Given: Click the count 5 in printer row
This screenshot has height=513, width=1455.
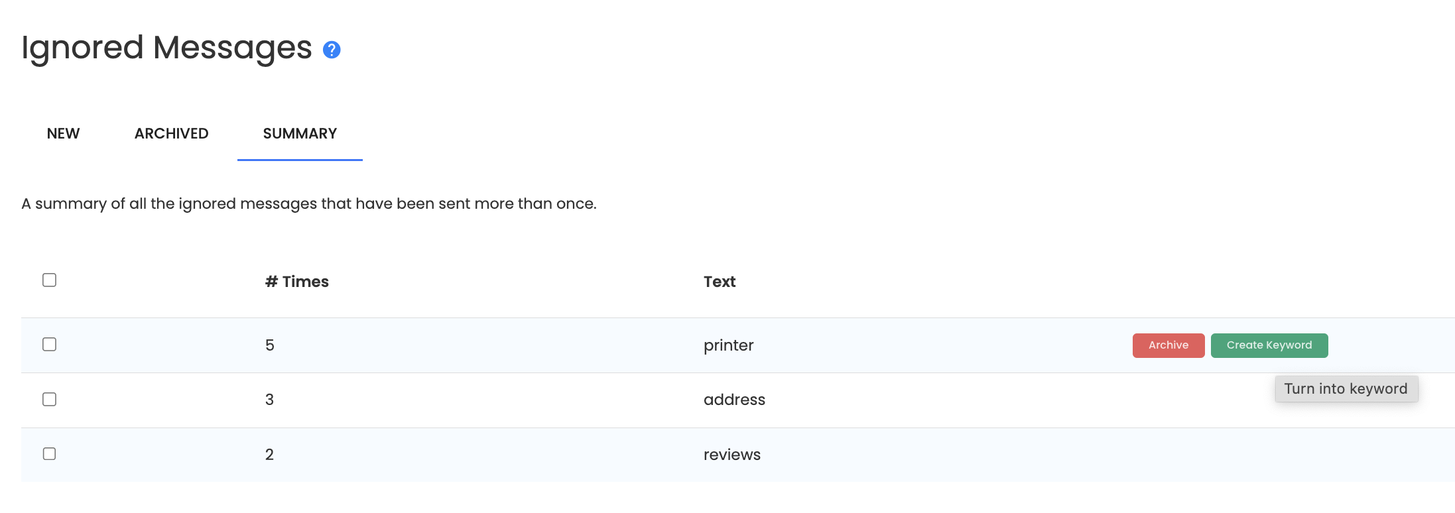Looking at the screenshot, I should (269, 345).
